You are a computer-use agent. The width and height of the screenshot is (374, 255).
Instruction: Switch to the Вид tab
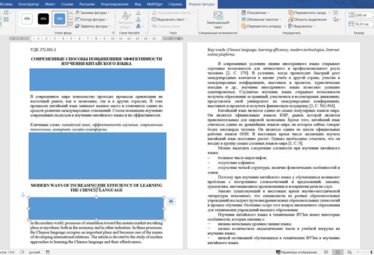point(138,4)
